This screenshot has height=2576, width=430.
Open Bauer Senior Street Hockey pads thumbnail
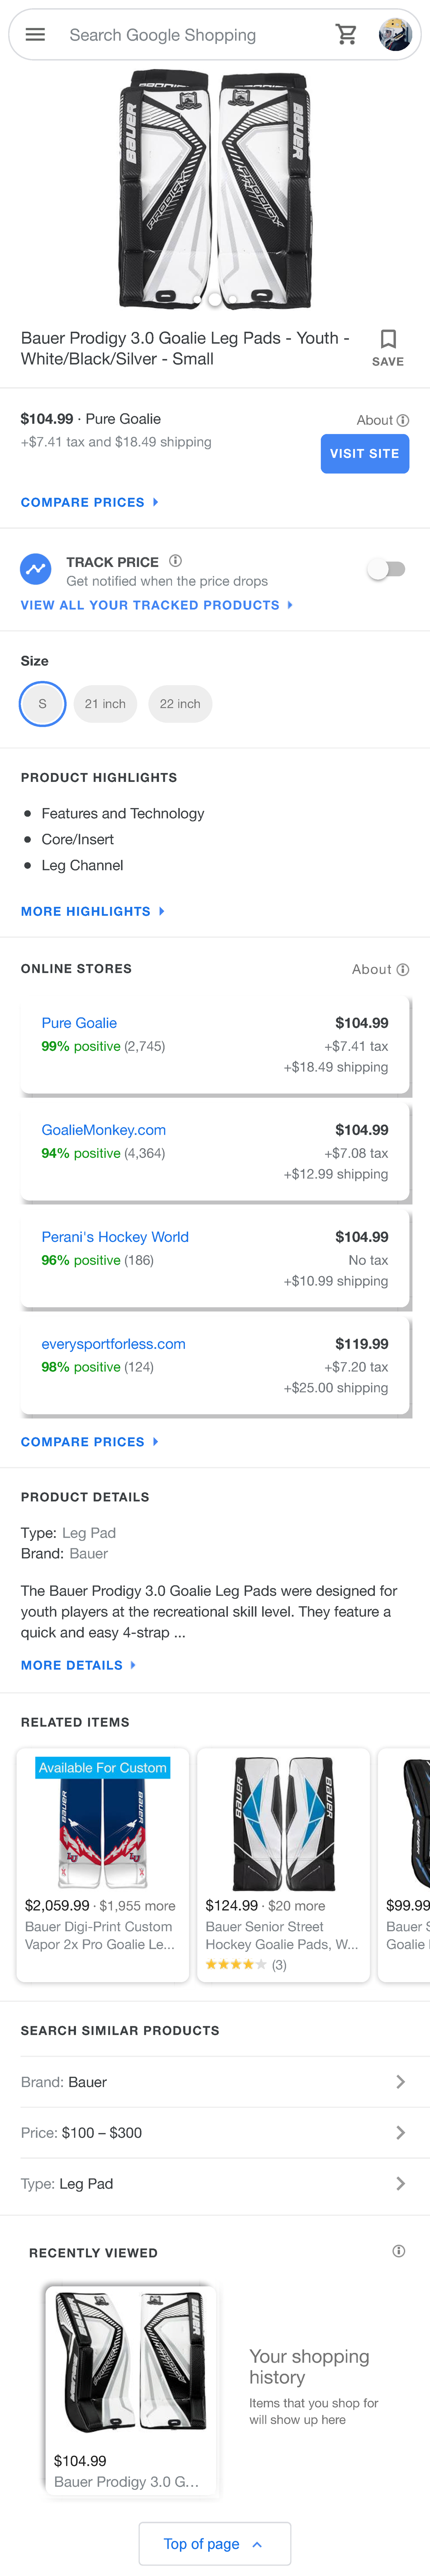(283, 1824)
